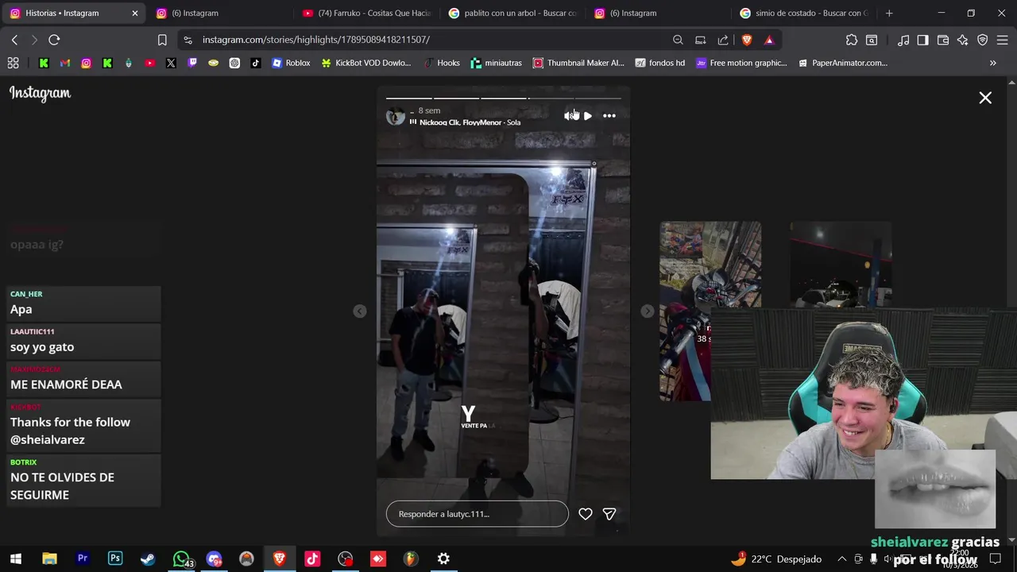Close the 'Historias • Instagram' tab
This screenshot has height=572, width=1017.
tap(134, 14)
